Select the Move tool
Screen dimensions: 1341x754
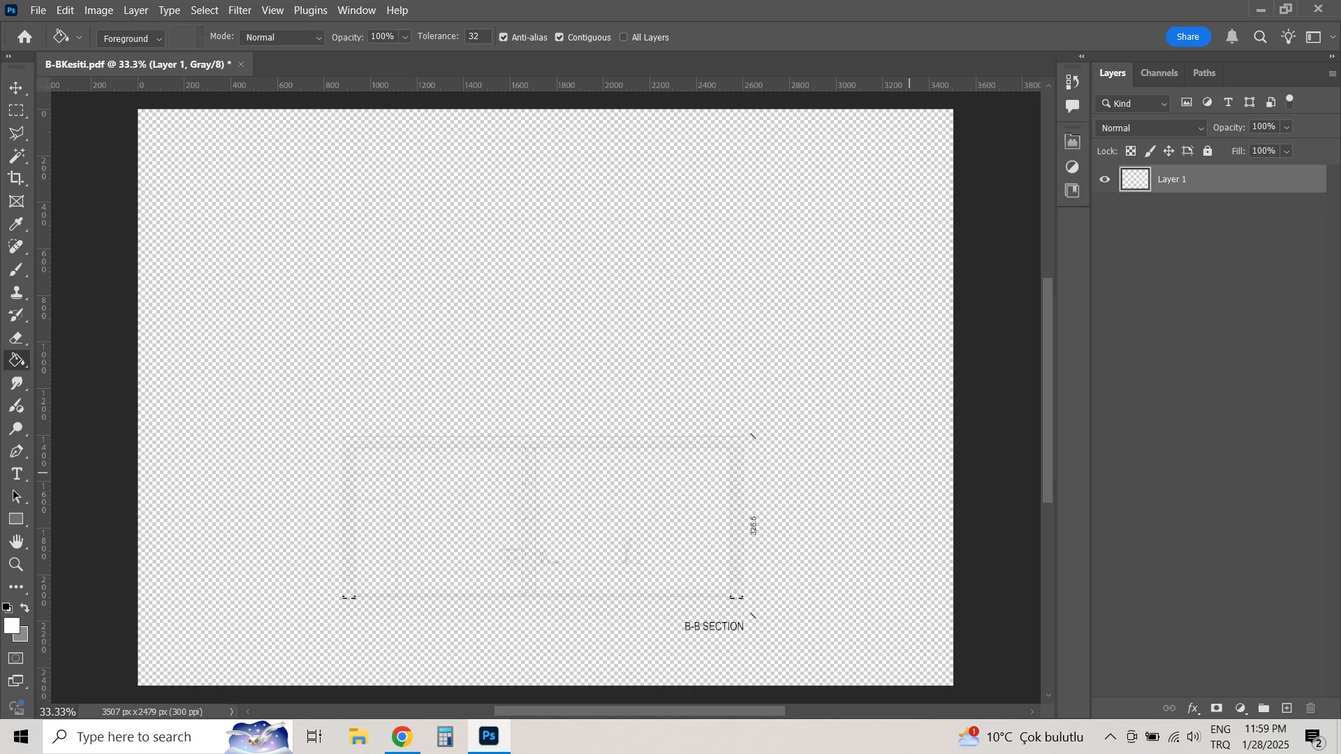click(x=16, y=88)
